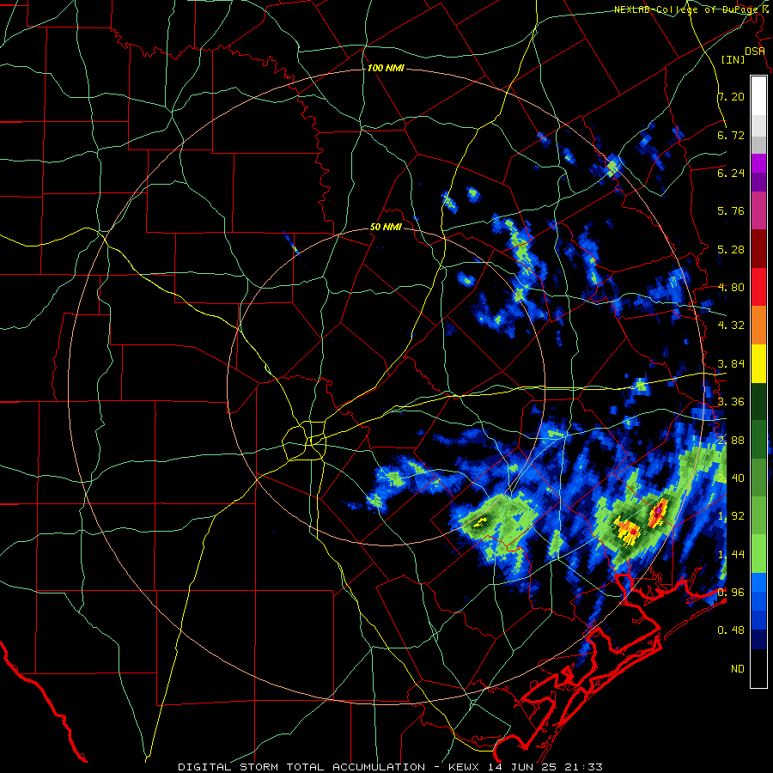773x773 pixels.
Task: Select the DSA product label
Action: tap(754, 52)
